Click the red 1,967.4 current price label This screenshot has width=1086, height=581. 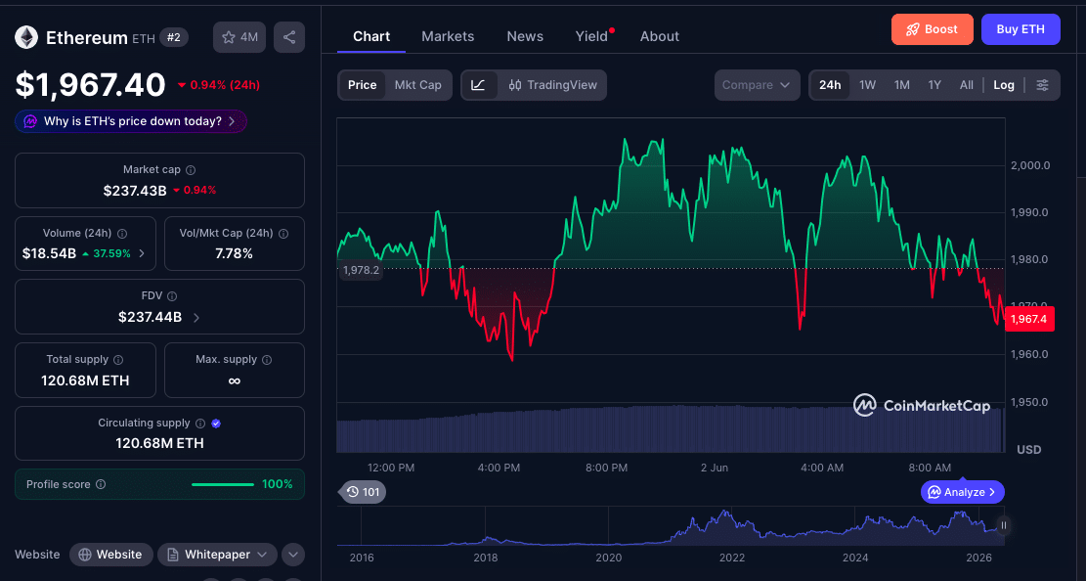click(1029, 319)
